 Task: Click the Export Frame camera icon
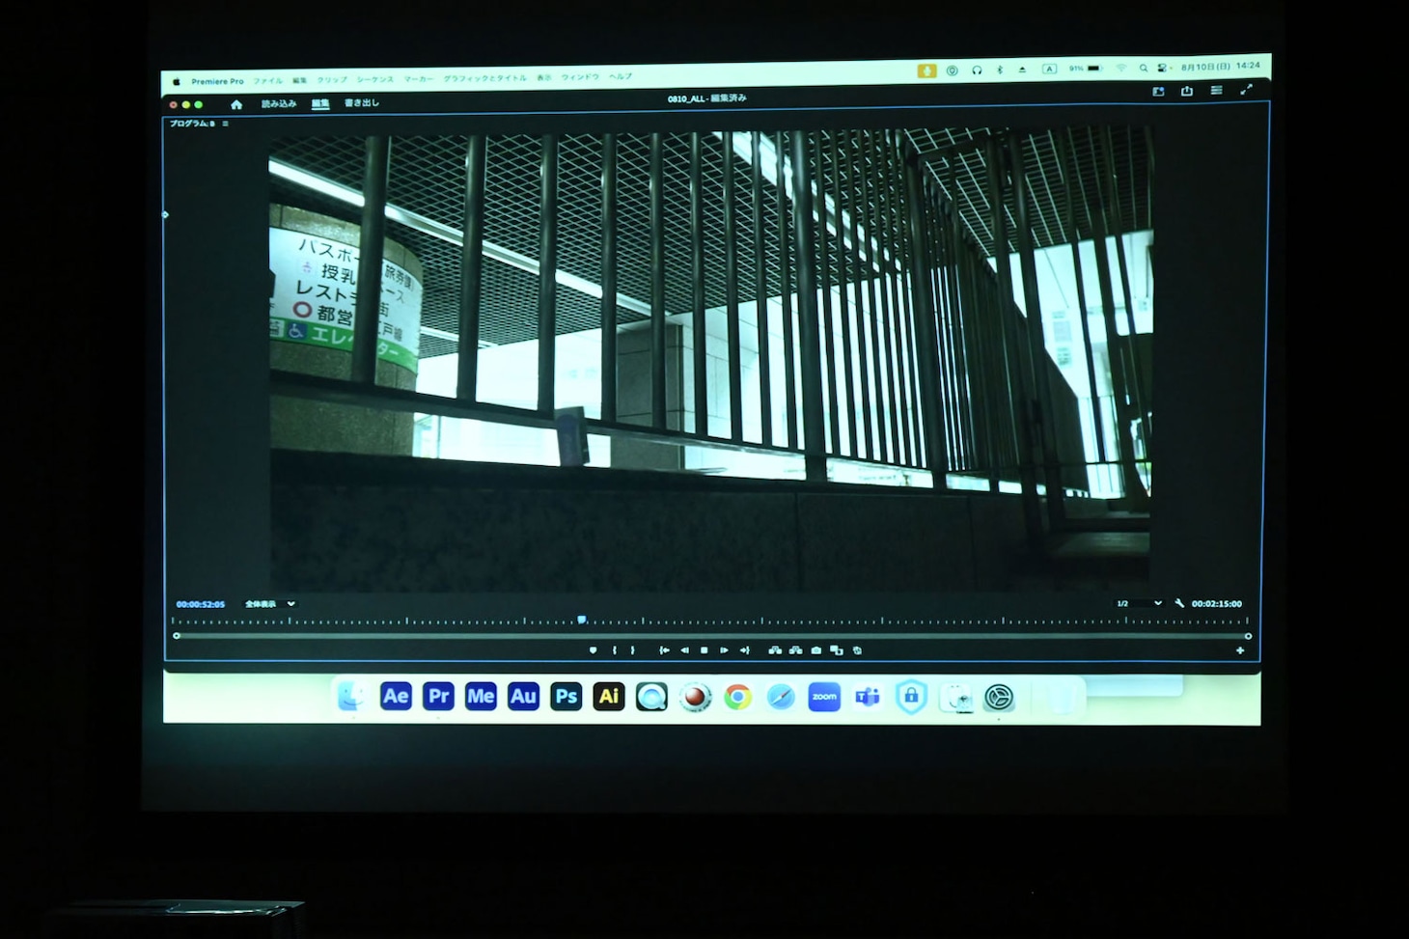pos(816,650)
